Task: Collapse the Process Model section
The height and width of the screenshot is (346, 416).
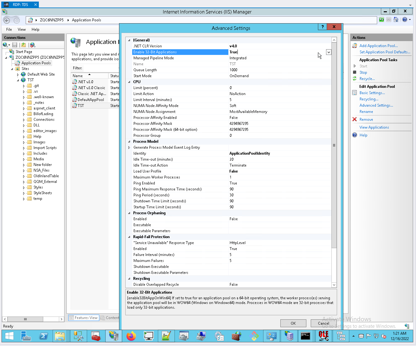Action: tap(129, 141)
